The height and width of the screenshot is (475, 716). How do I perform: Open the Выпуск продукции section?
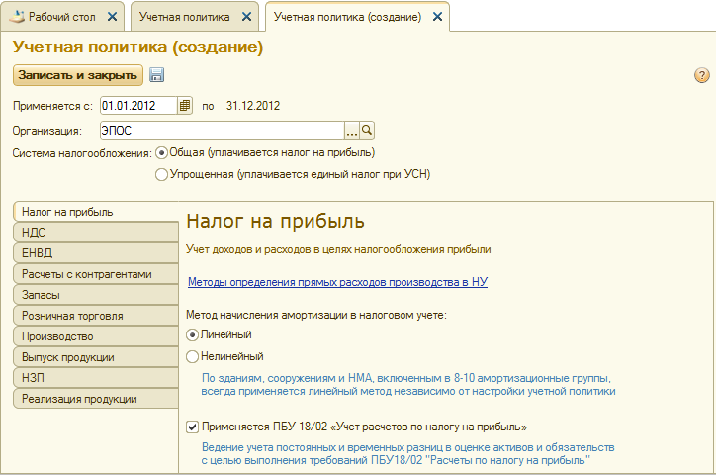point(96,357)
